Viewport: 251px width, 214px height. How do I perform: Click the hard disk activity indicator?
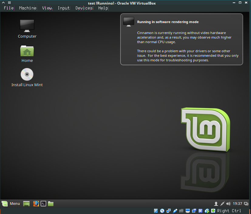[156, 211]
